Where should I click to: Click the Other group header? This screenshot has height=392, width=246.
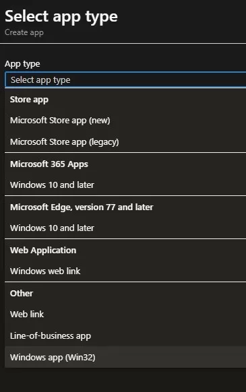[x=22, y=293]
